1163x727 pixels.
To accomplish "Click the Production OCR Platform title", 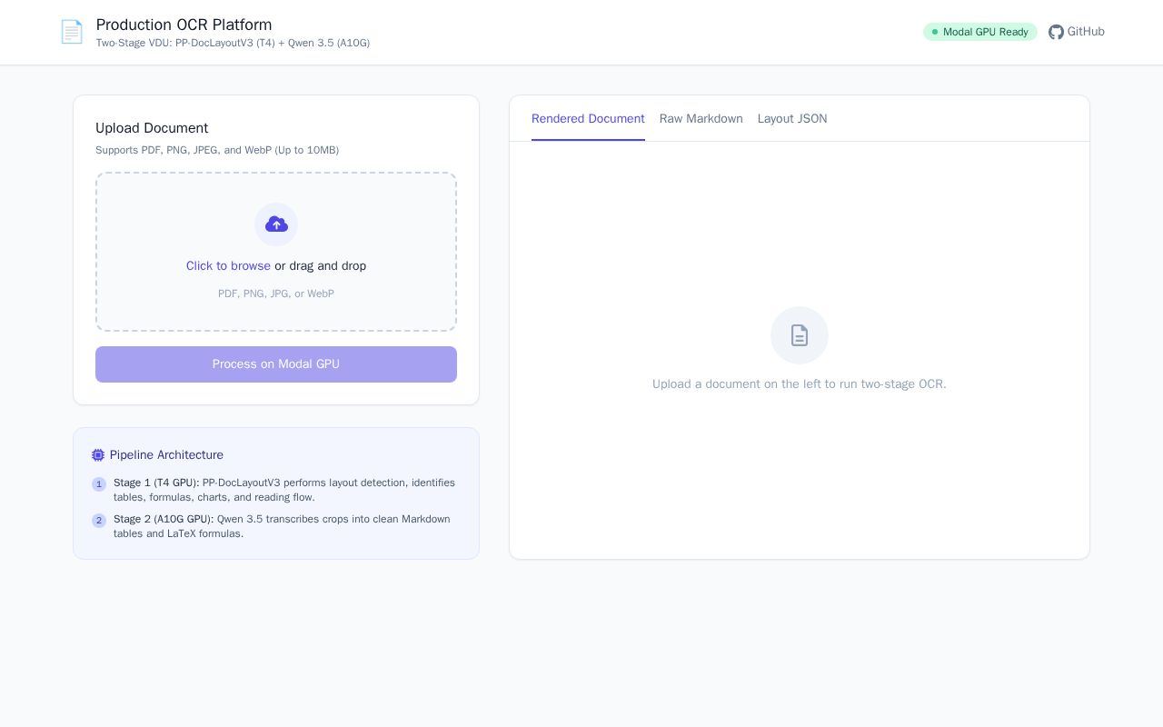I will 184,25.
